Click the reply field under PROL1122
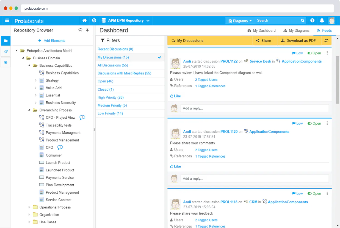340x228 pixels. click(255, 108)
